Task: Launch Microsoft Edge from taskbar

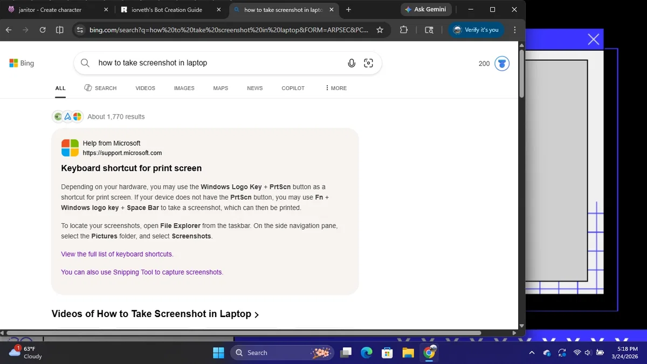Action: point(367,353)
